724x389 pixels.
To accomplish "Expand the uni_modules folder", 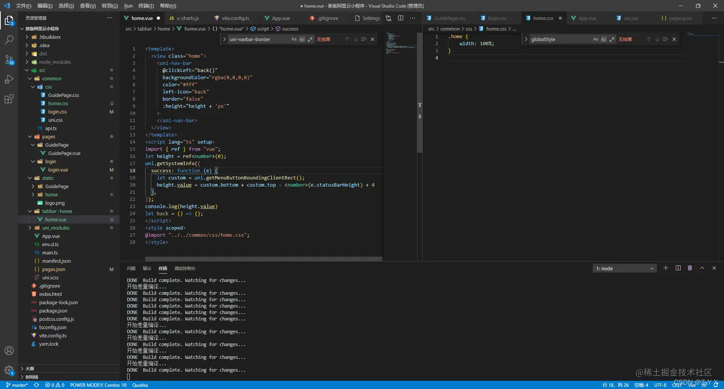I will pos(30,228).
